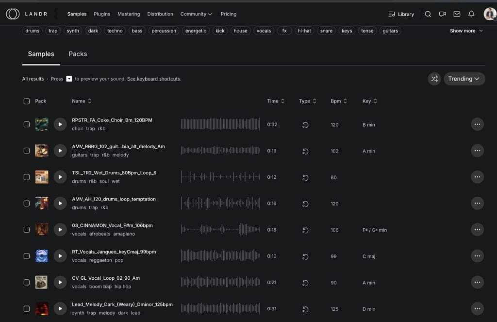Screen dimensions: 497x322
Task: Expand Show more tags
Action: tap(466, 31)
